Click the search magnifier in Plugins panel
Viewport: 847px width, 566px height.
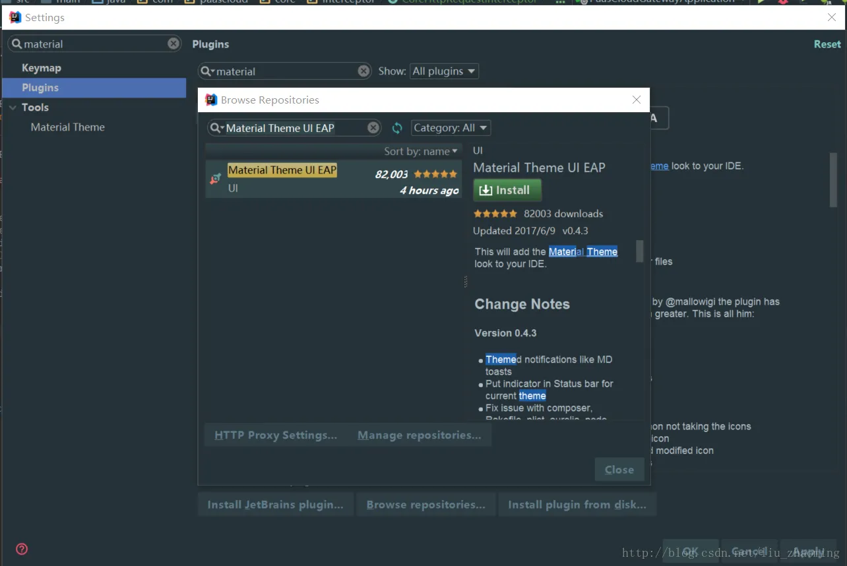tap(208, 71)
